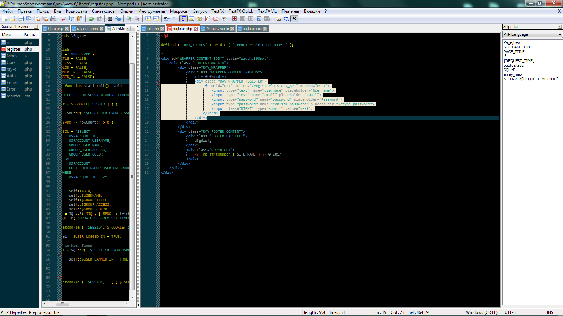The image size is (563, 316).
Task: Click the Close document toolbar icon
Action: (37, 19)
